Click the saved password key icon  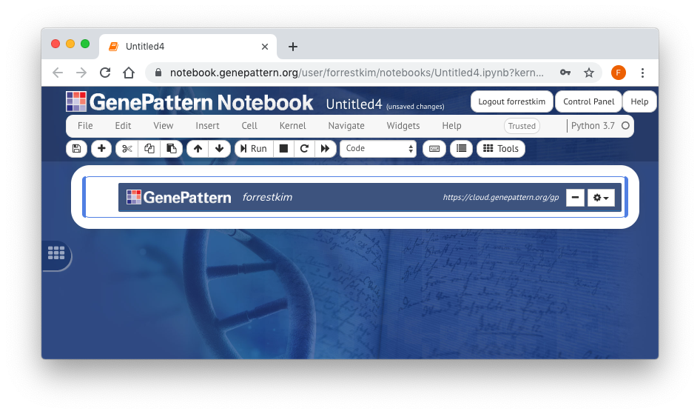point(565,73)
